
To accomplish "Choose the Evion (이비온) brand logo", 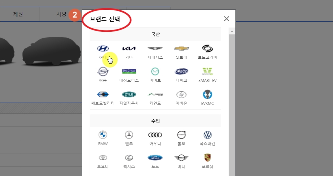I will point(181,94).
